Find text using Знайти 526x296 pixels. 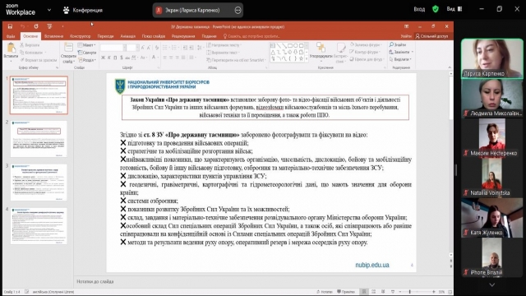pyautogui.click(x=398, y=44)
